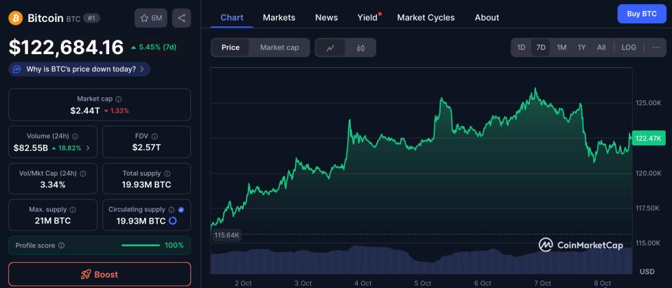This screenshot has height=288, width=672.
Task: Click the FDV info icon
Action: click(154, 136)
